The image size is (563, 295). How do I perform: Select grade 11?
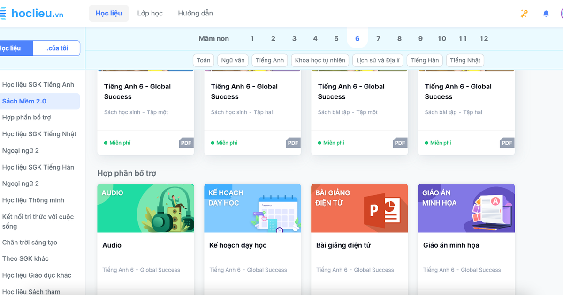tap(463, 38)
